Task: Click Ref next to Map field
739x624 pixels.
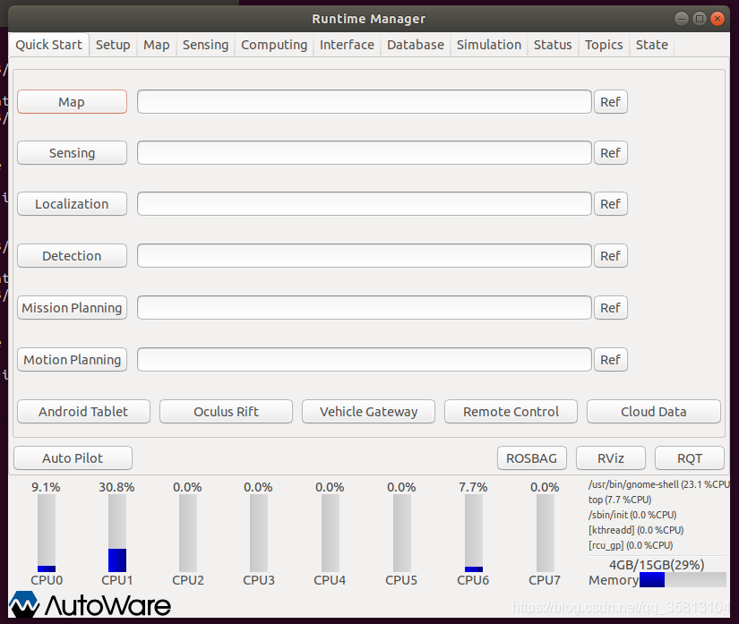Action: click(x=610, y=102)
